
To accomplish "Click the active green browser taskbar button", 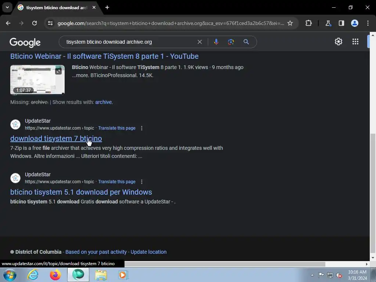I will [x=78, y=275].
